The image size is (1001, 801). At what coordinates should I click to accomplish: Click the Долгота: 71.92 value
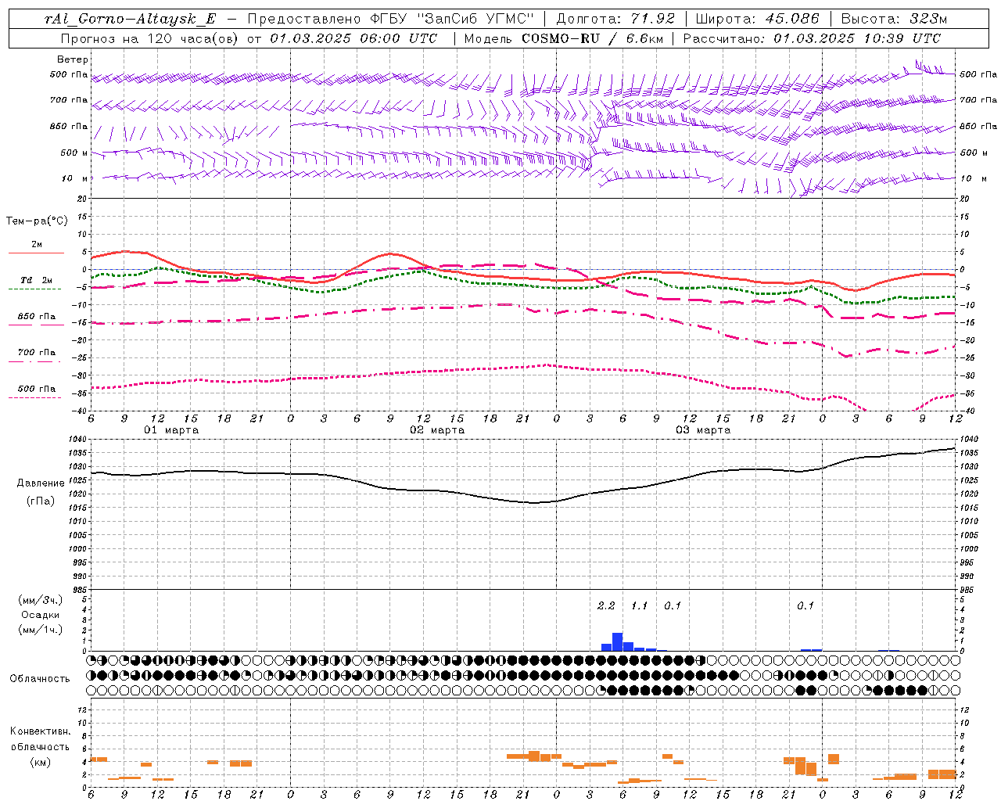tap(615, 19)
